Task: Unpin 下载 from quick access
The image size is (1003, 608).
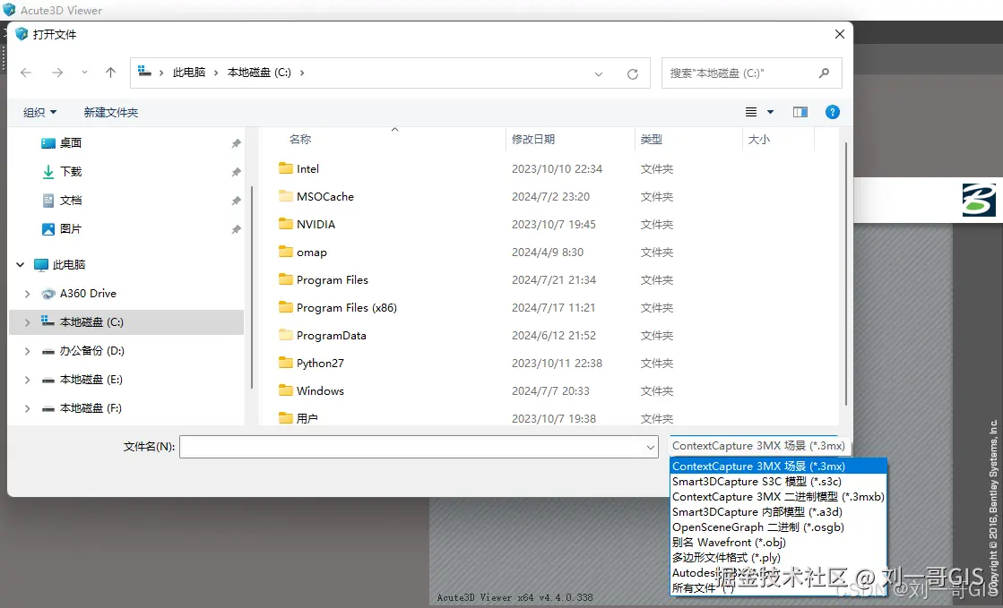Action: [x=236, y=171]
